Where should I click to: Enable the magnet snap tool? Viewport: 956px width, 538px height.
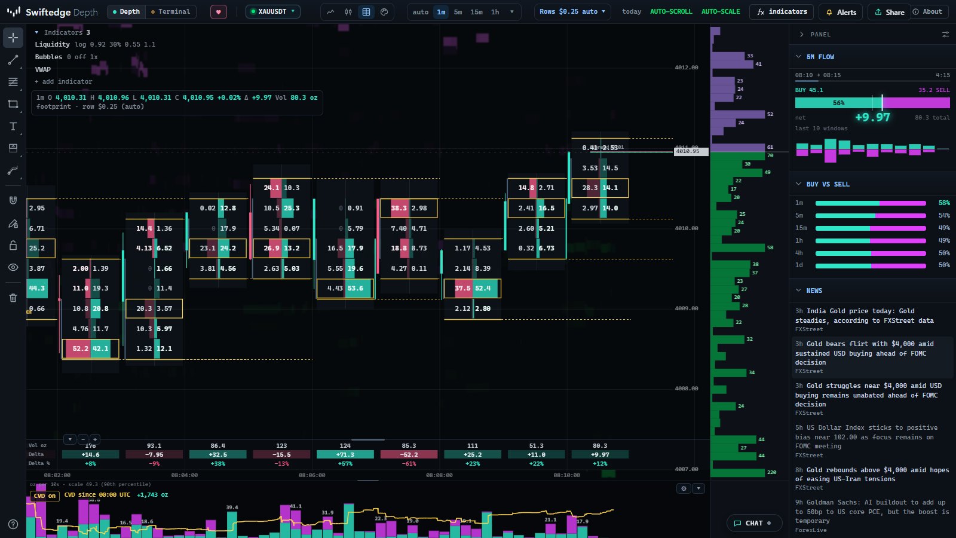(13, 200)
